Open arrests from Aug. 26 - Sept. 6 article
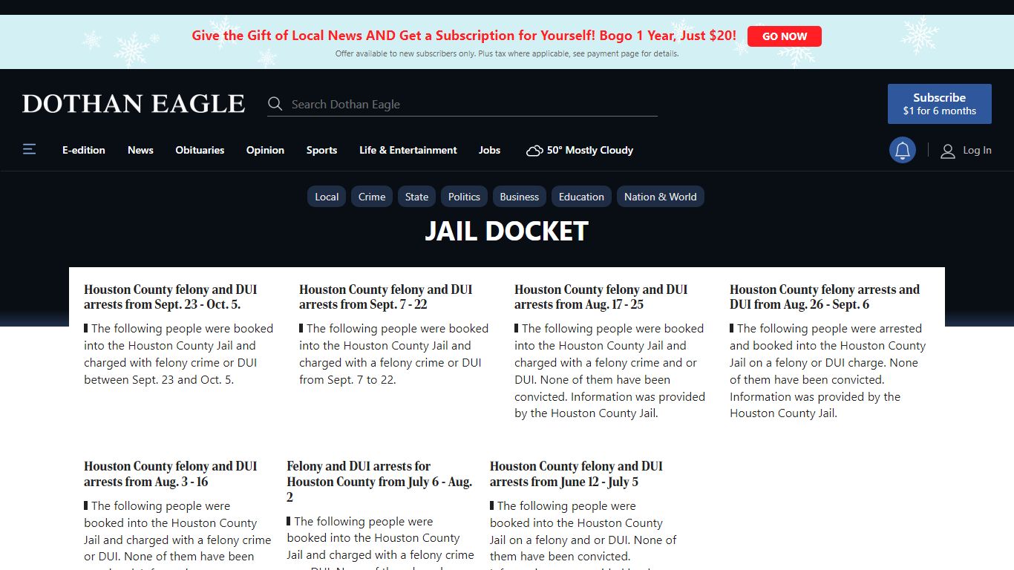1014x570 pixels. (x=825, y=297)
